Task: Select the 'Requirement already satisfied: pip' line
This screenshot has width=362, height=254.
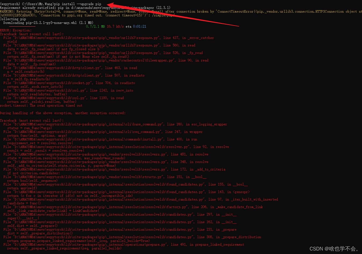Action: coord(85,8)
